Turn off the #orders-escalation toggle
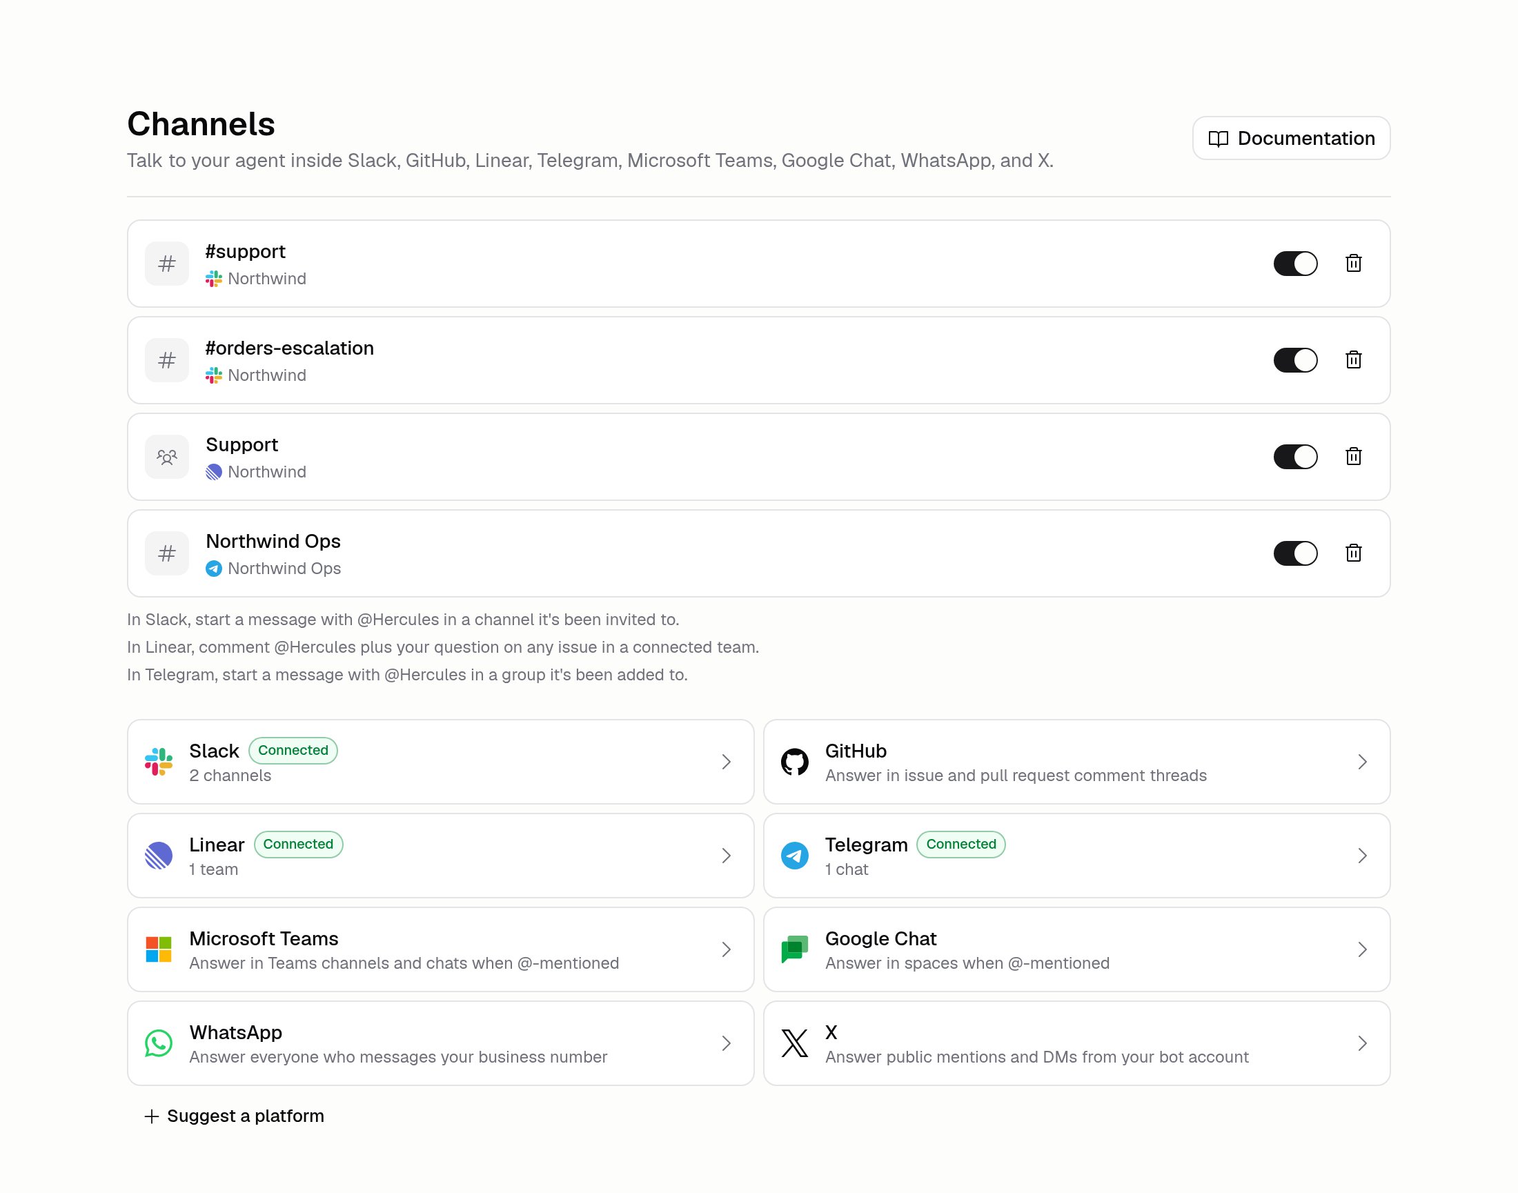 coord(1295,359)
